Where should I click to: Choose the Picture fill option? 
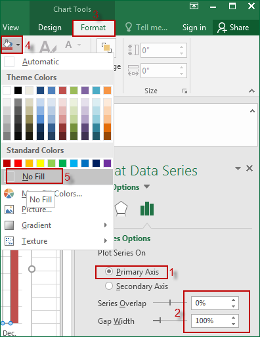click(57, 210)
